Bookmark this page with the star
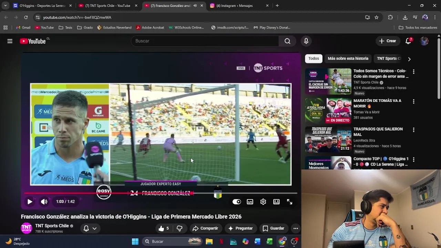The image size is (441, 248). (377, 17)
